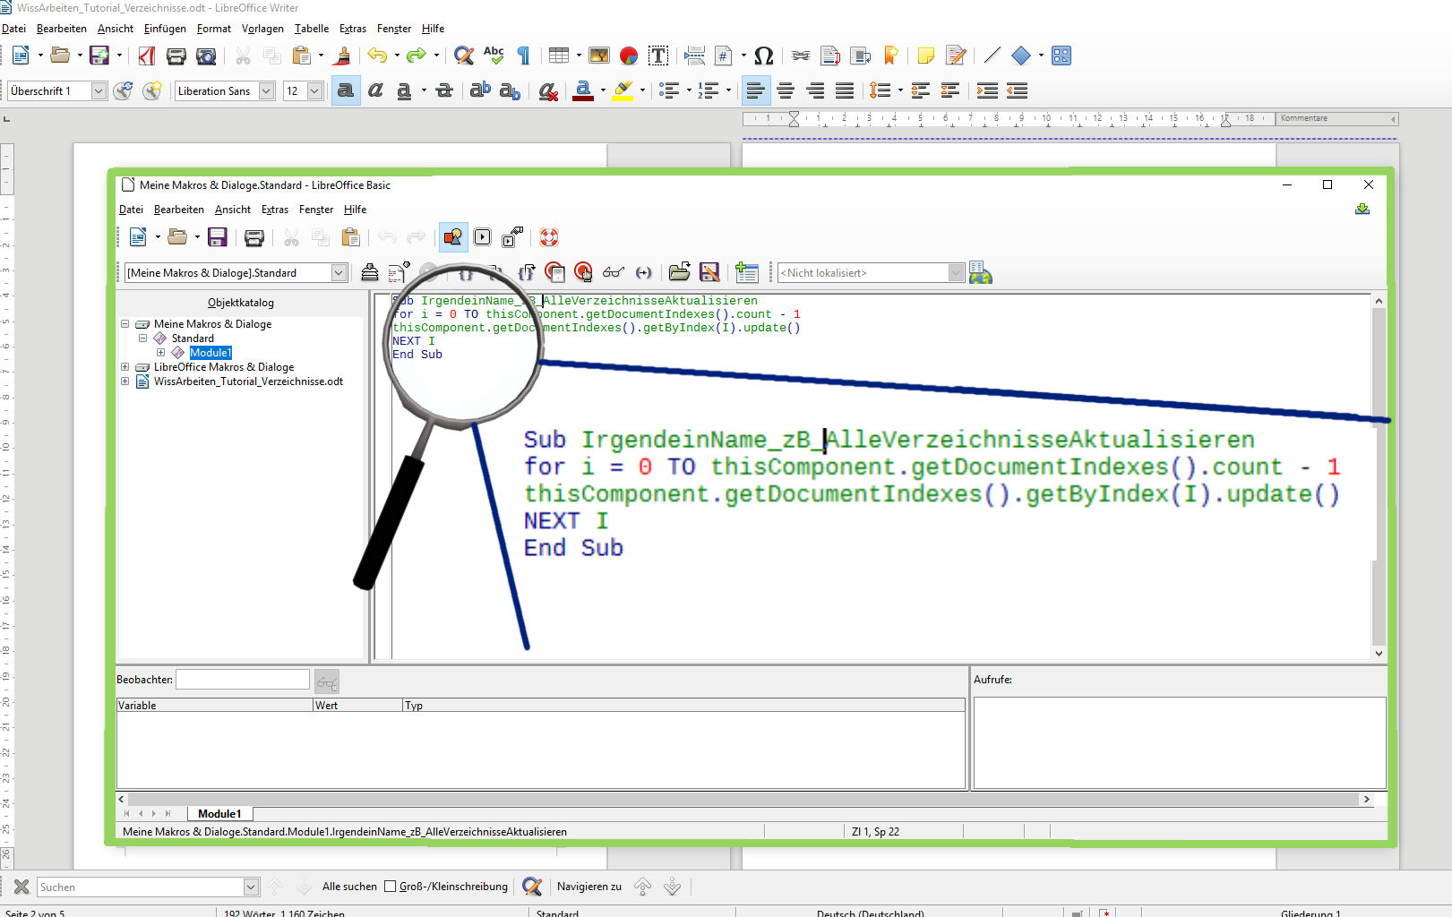Image resolution: width=1452 pixels, height=917 pixels.
Task: Toggle Superscript in Writer formatting bar
Action: click(x=480, y=90)
